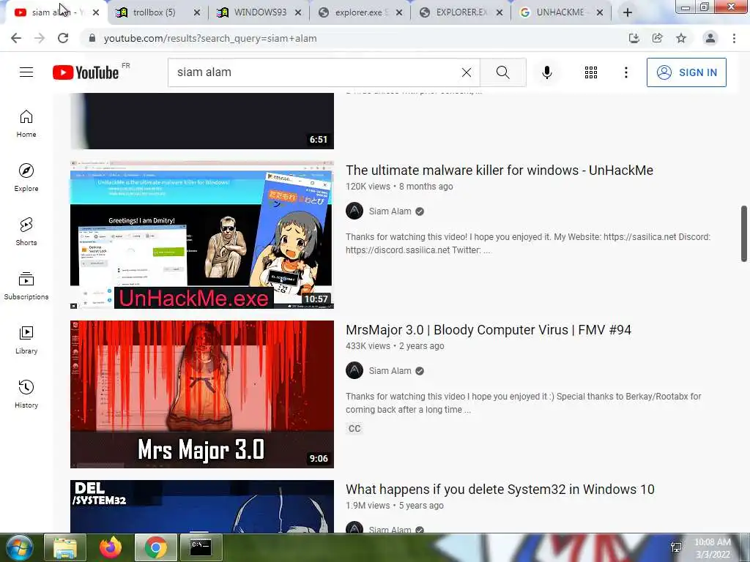Open 'What happens if you delete System32' title

pyautogui.click(x=500, y=490)
